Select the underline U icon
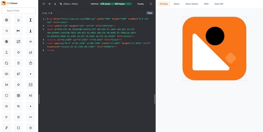263x132 pixels. [x=18, y=20]
